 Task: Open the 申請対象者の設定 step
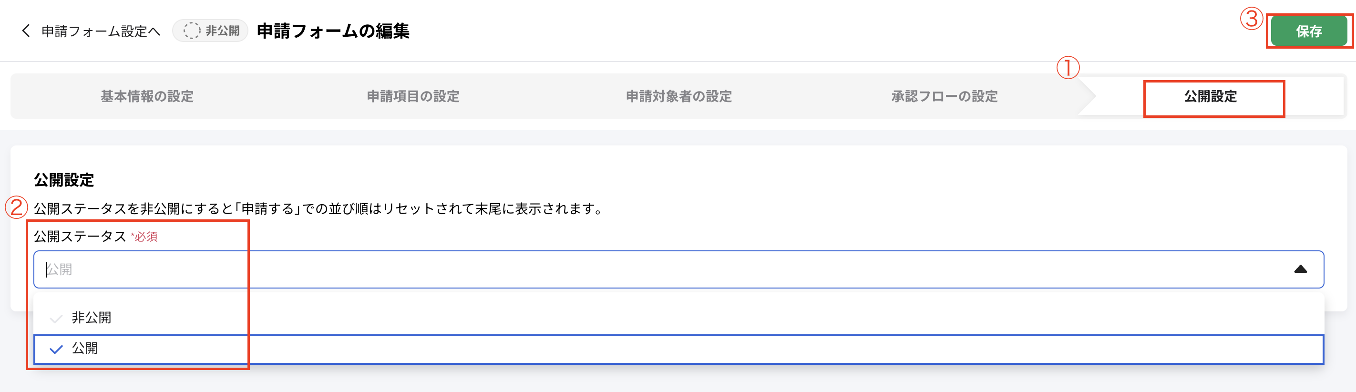[x=678, y=96]
